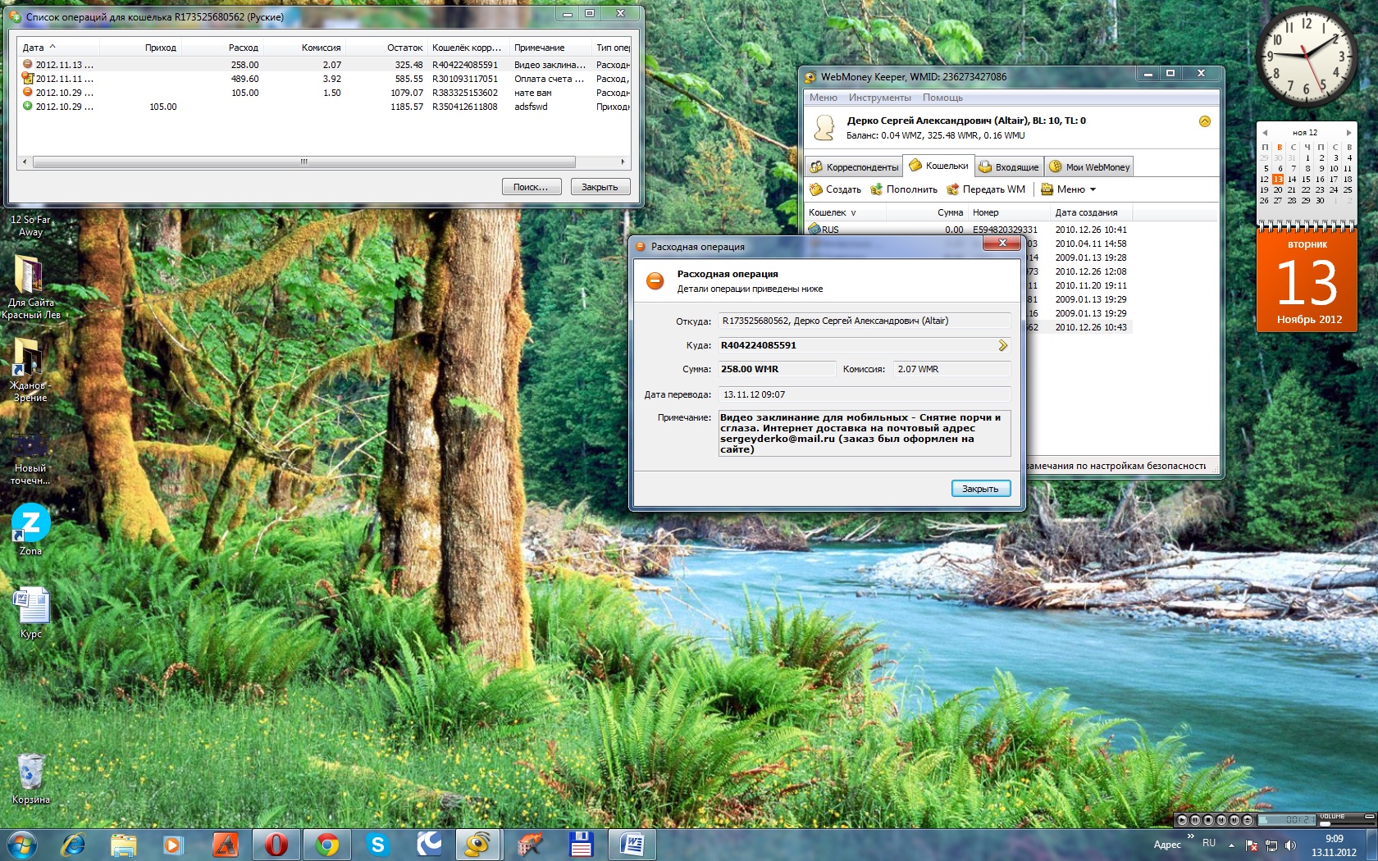Open the Помощь menu
Image resolution: width=1378 pixels, height=861 pixels.
(942, 98)
